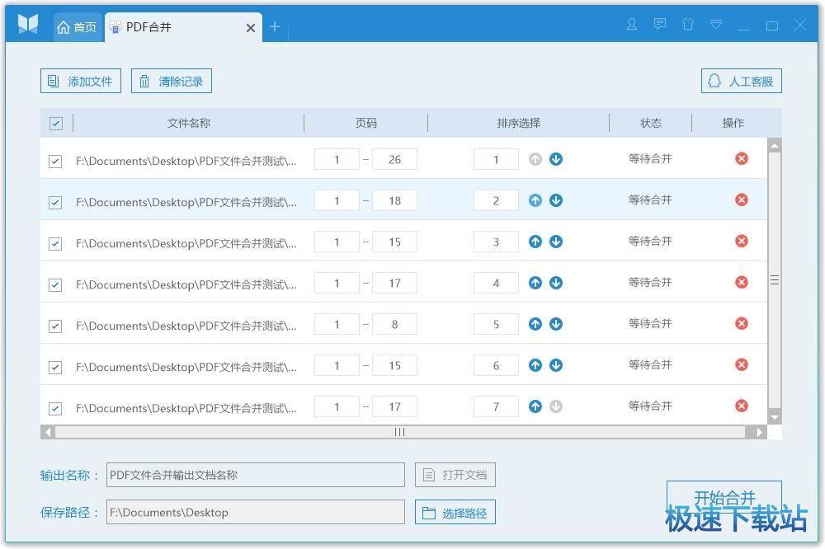Viewport: 825px width, 549px height.
Task: Open the user account icon
Action: [x=632, y=26]
